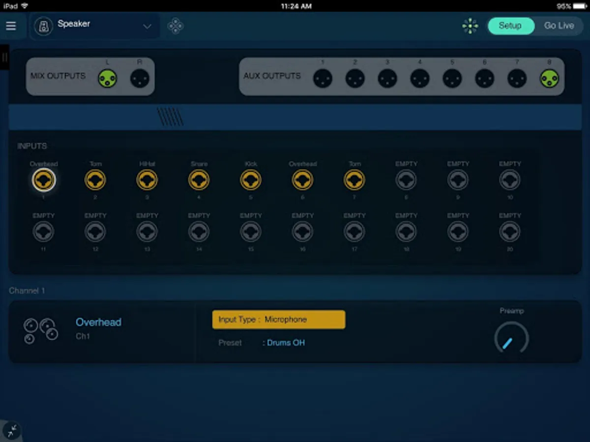Select input 4 Snare jack
The width and height of the screenshot is (590, 442).
pos(199,180)
